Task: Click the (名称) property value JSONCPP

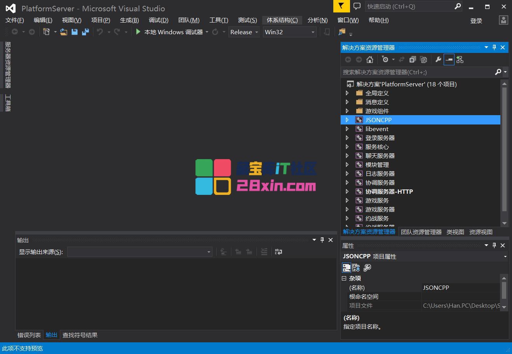Action: pyautogui.click(x=461, y=287)
